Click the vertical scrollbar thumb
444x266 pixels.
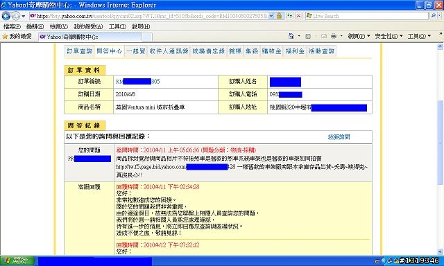[x=440, y=143]
